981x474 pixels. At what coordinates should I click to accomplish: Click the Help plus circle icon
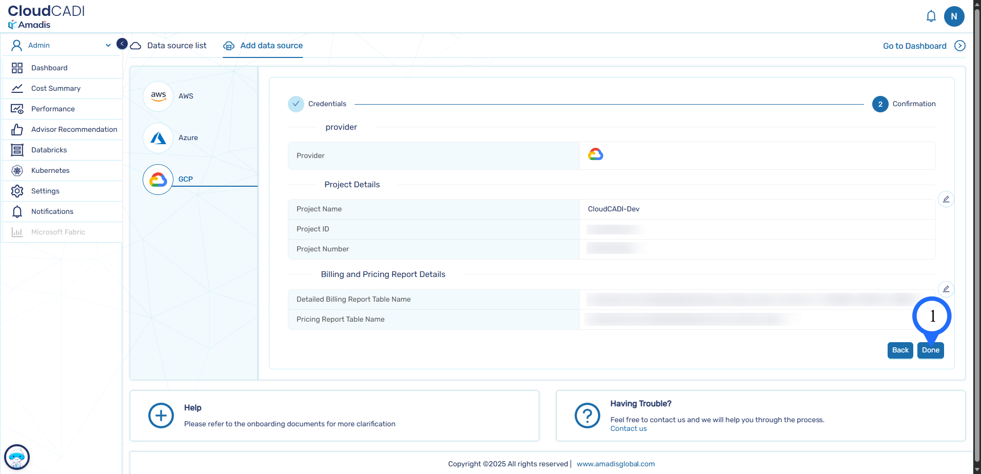[161, 416]
